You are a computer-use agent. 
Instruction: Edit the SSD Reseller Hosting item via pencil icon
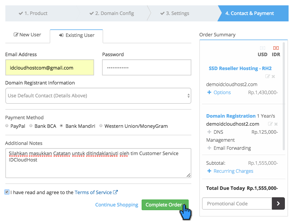coord(268,76)
